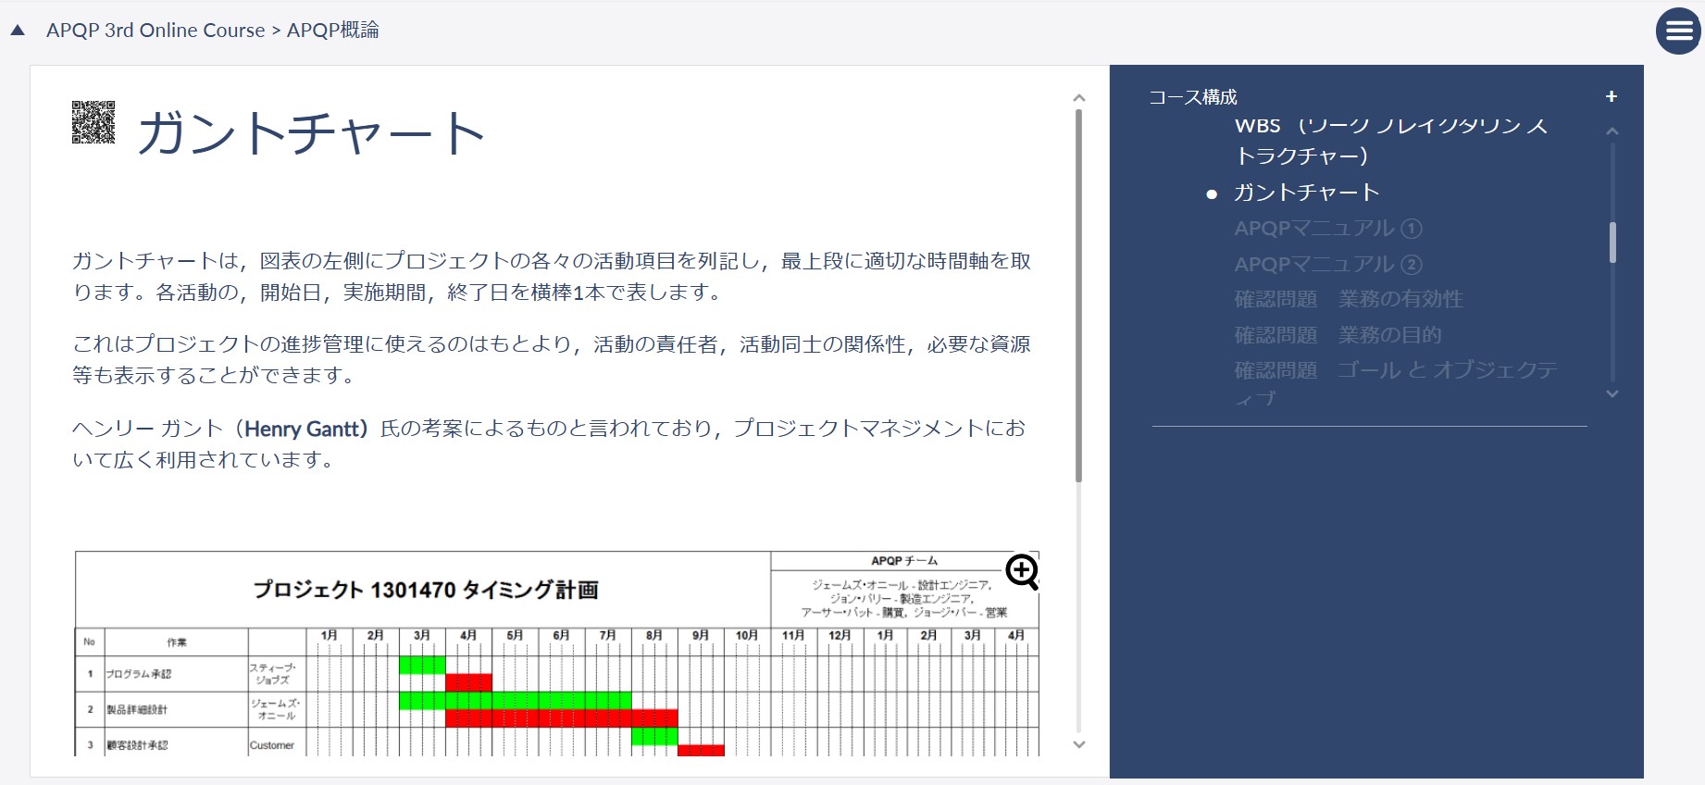
Task: Open the WBS lesson in course list
Action: point(1390,141)
